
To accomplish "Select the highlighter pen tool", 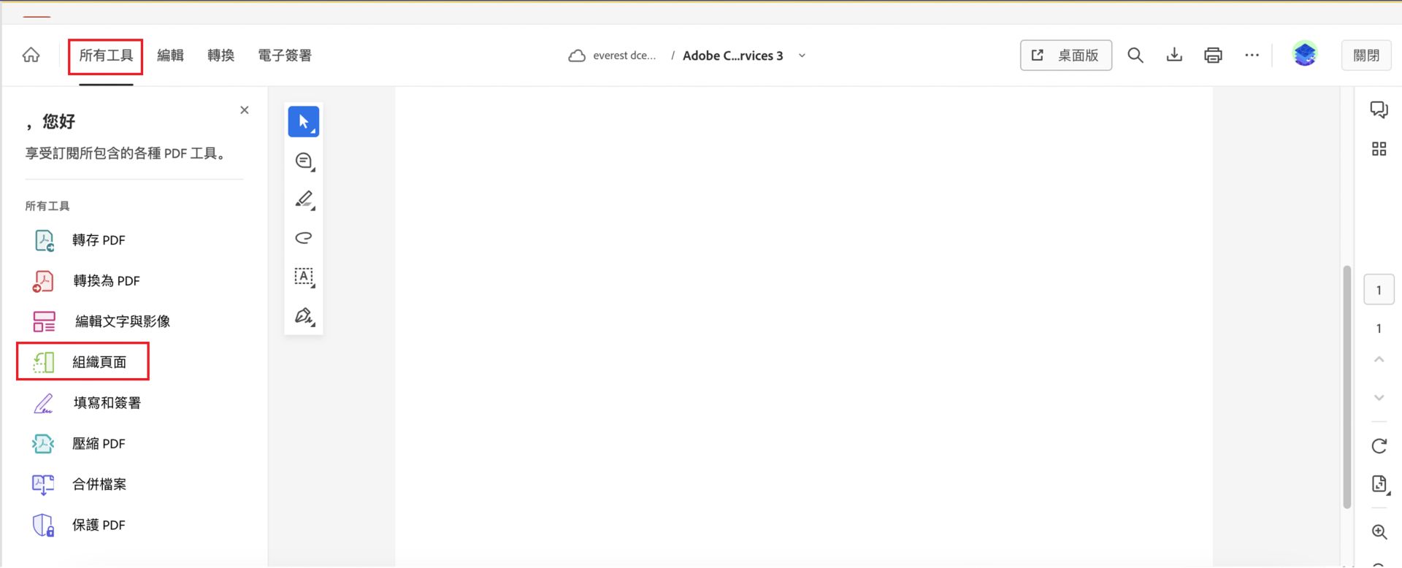I will coord(304,200).
